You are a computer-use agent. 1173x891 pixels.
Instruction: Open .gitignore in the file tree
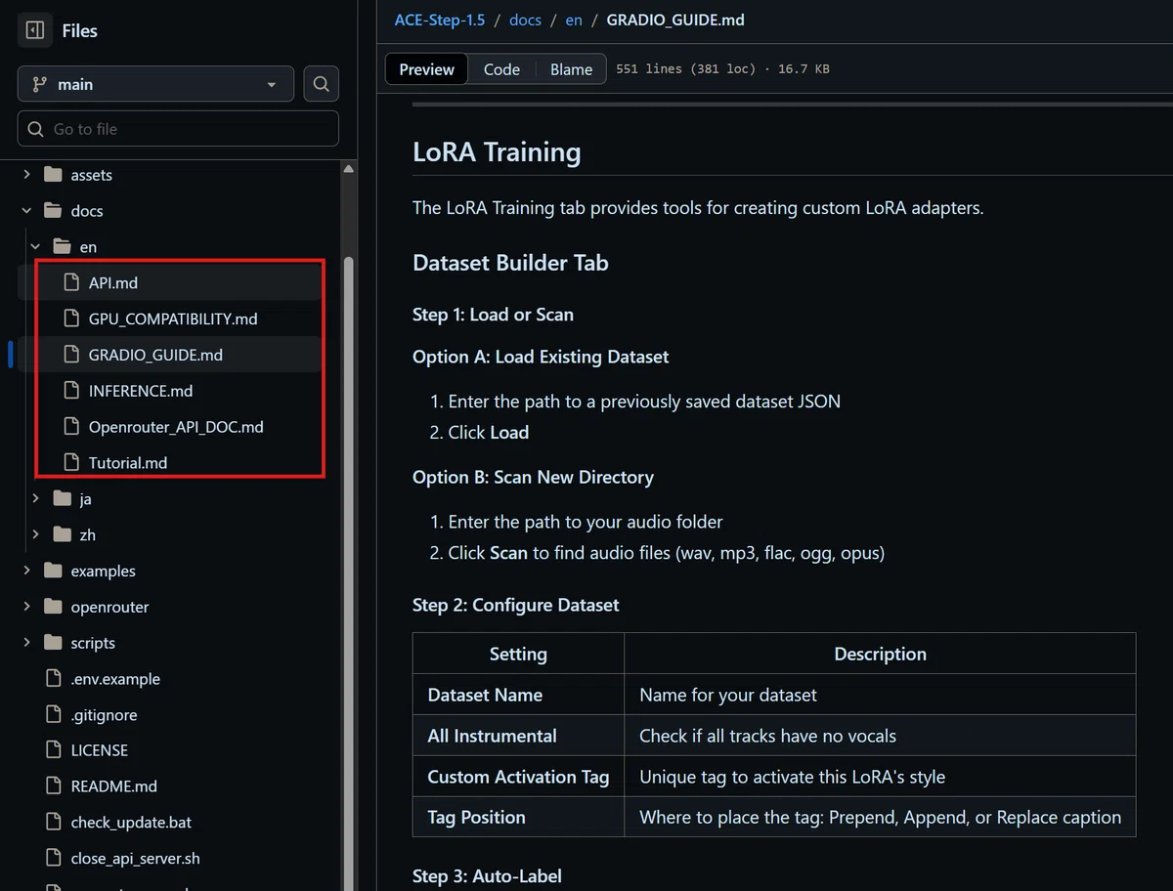[x=104, y=715]
